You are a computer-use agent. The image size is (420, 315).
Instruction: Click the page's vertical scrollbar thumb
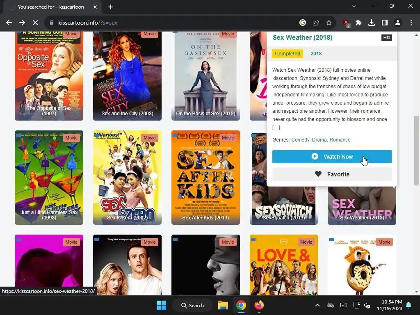point(416,150)
